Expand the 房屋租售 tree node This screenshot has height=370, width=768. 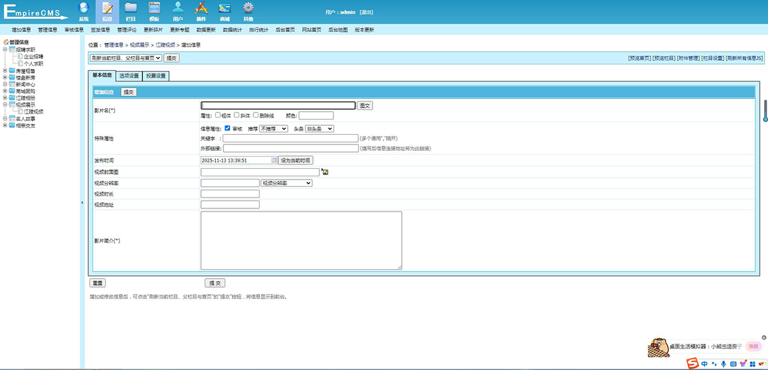[5, 71]
